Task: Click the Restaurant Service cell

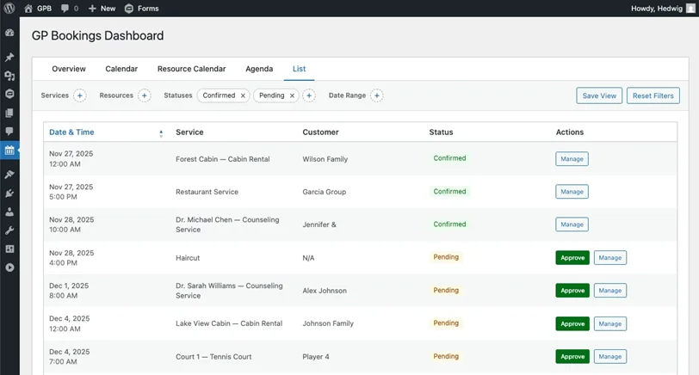Action: coord(207,192)
